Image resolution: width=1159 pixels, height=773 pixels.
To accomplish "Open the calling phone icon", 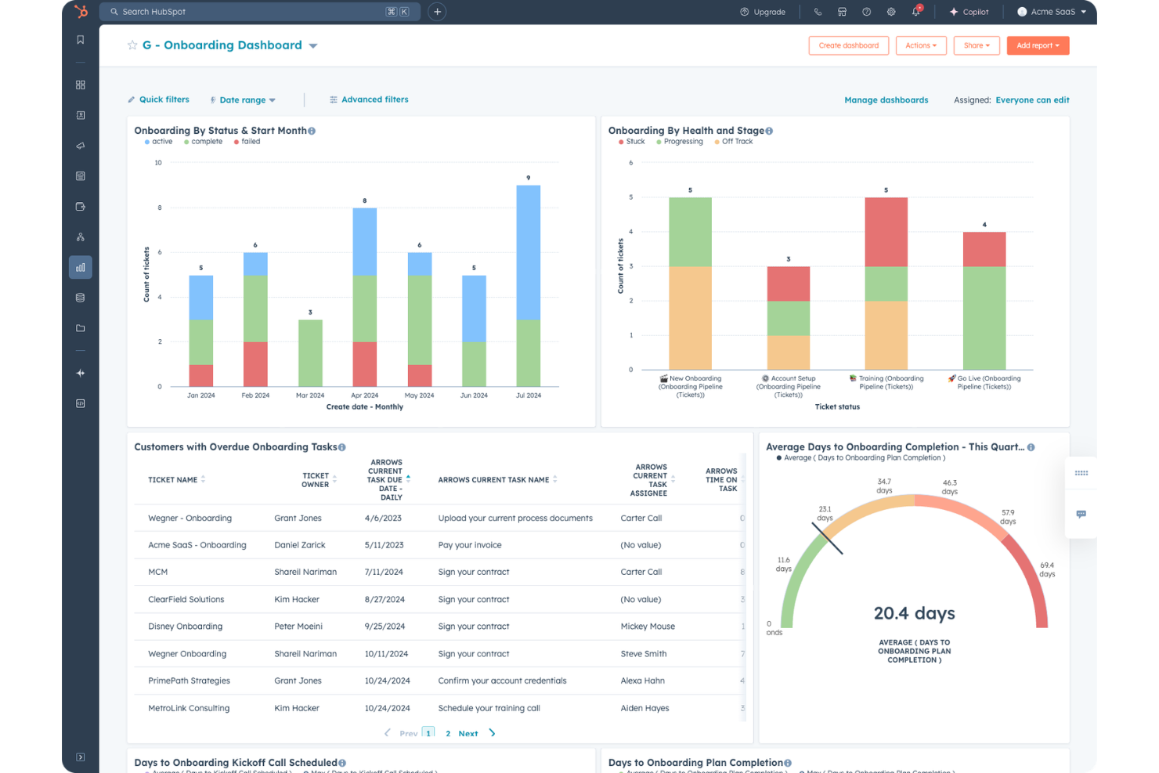I will 818,12.
